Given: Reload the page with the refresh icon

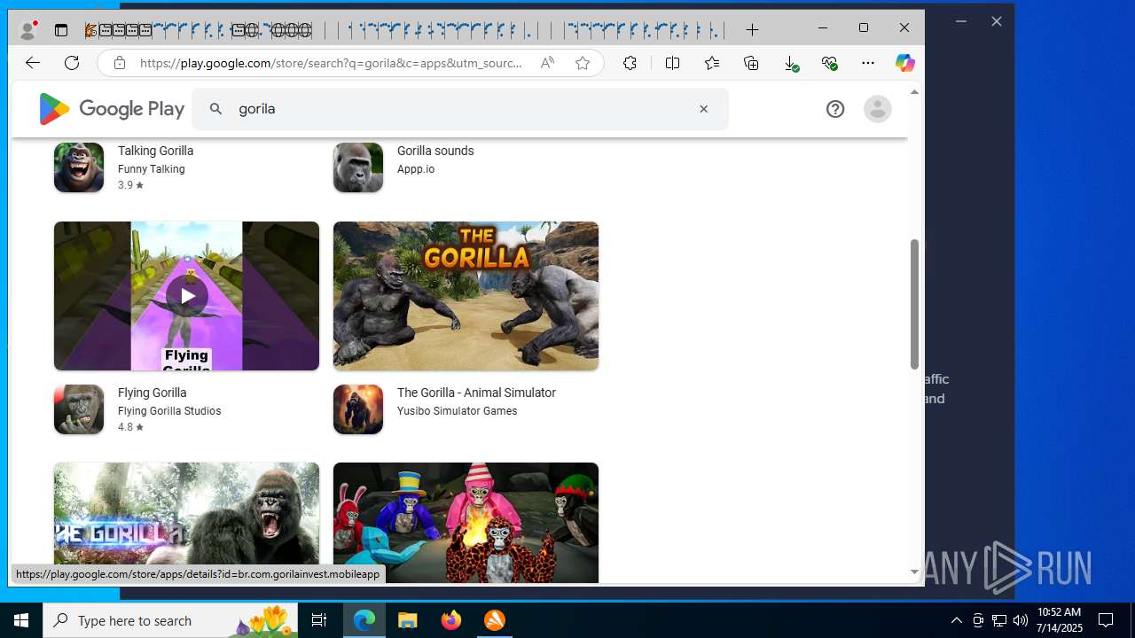Looking at the screenshot, I should [x=72, y=63].
